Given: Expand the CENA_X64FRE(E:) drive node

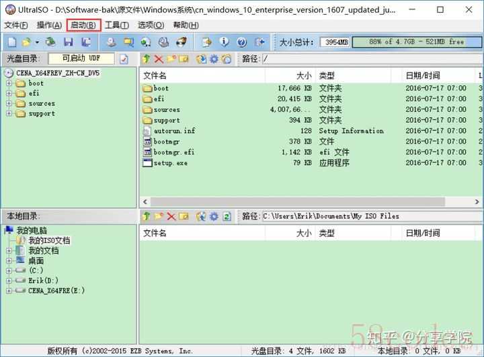Looking at the screenshot, I should 9,291.
